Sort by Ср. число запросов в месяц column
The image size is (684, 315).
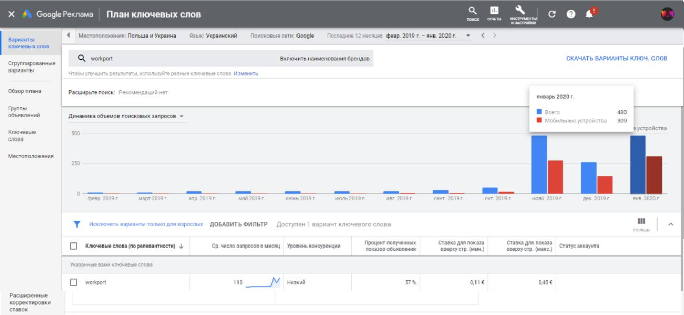click(x=246, y=246)
